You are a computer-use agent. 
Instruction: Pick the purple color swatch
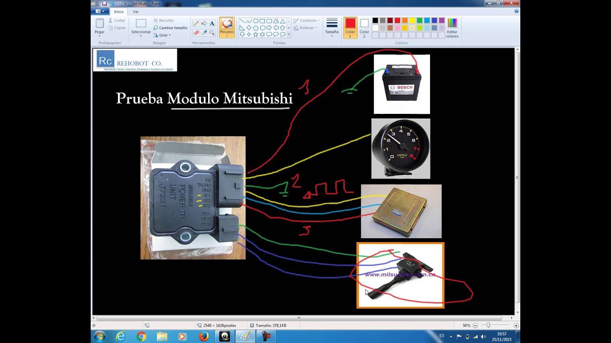(x=442, y=20)
